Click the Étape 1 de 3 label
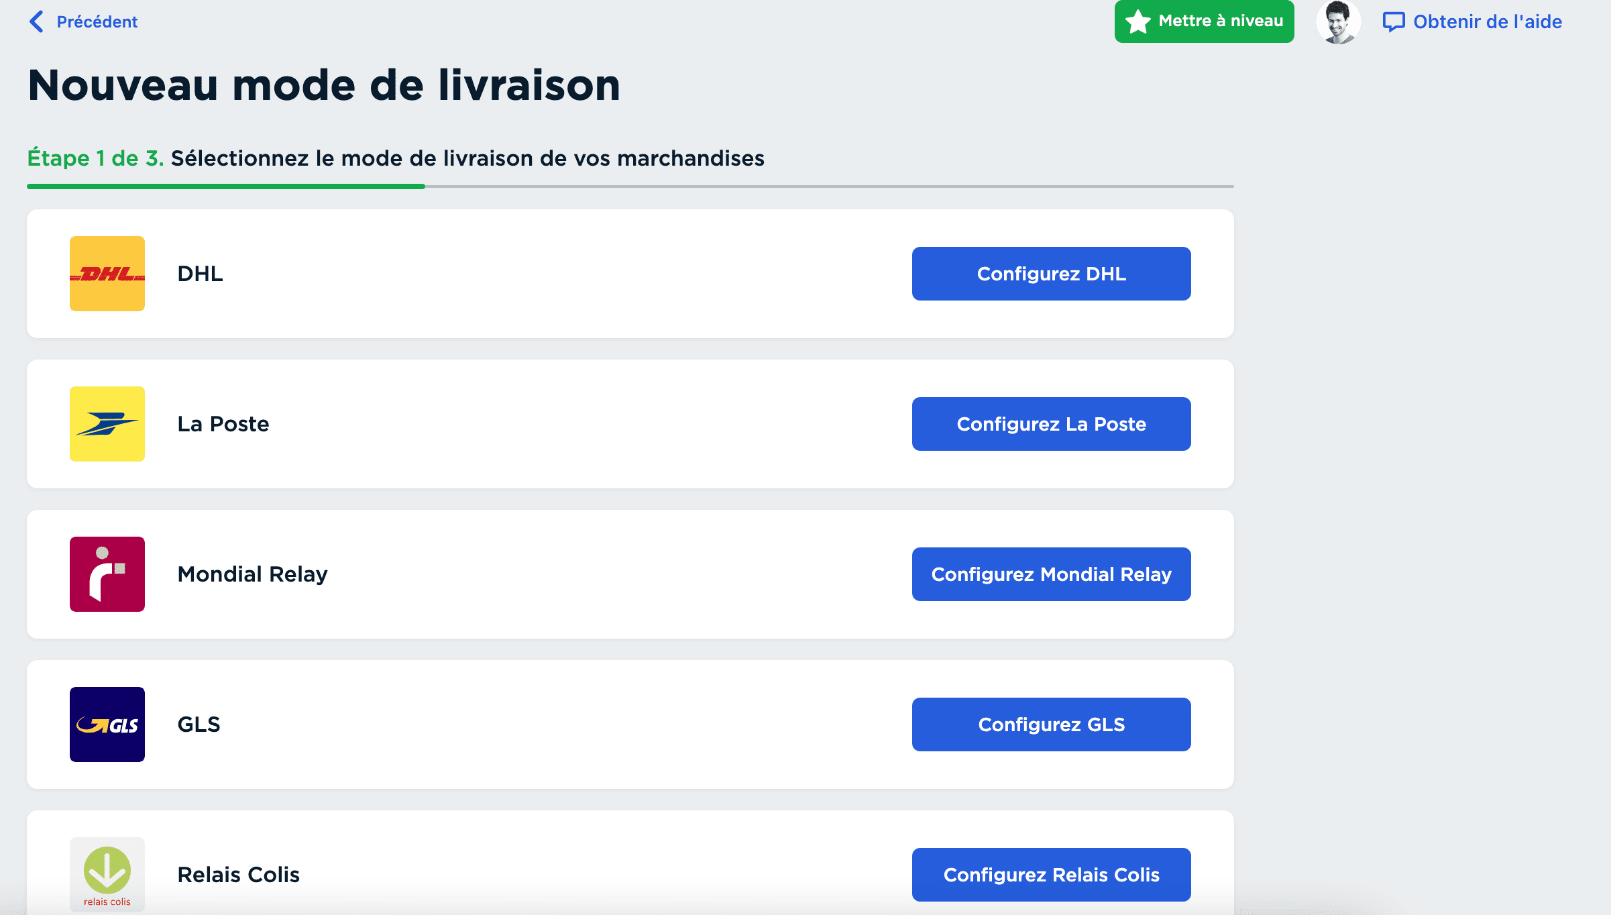 coord(95,158)
